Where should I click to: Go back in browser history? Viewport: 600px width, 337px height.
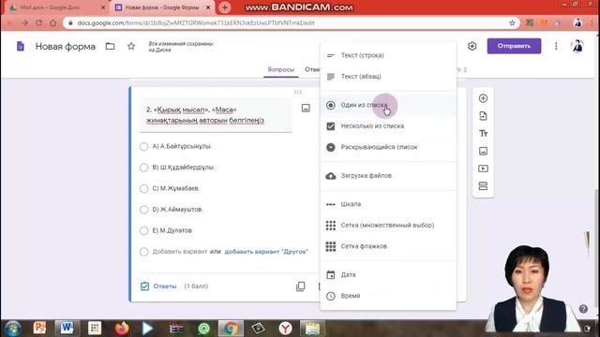[10, 22]
